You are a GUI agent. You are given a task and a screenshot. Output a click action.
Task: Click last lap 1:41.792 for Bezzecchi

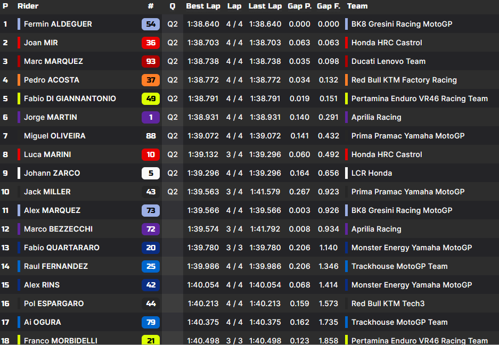265,229
